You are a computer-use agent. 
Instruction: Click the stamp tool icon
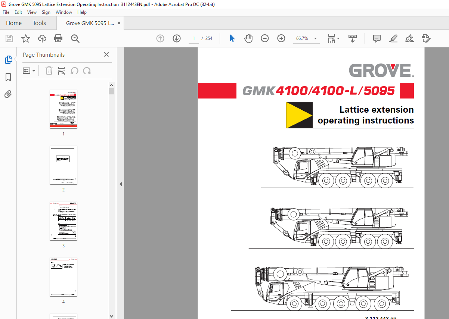point(426,38)
